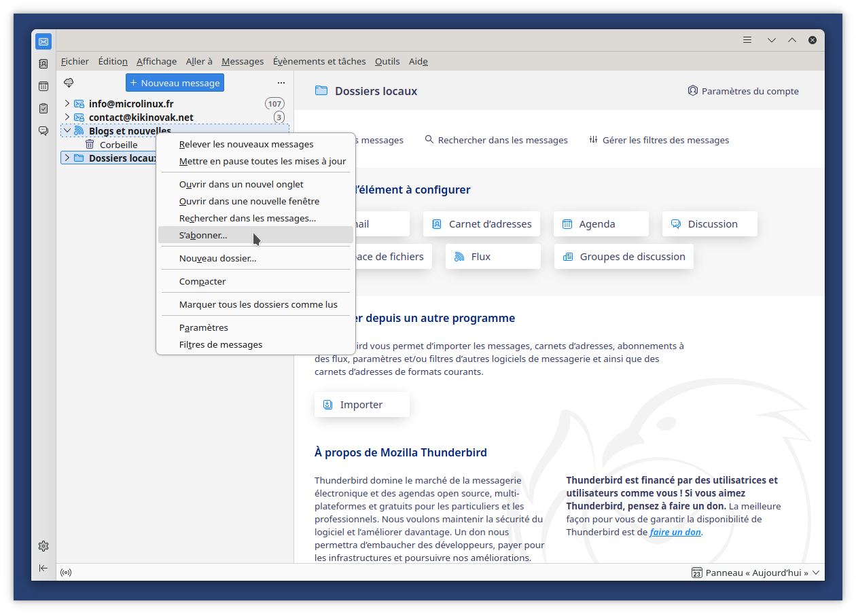This screenshot has width=856, height=614.
Task: Open the settings gear in sidebar
Action: (x=43, y=546)
